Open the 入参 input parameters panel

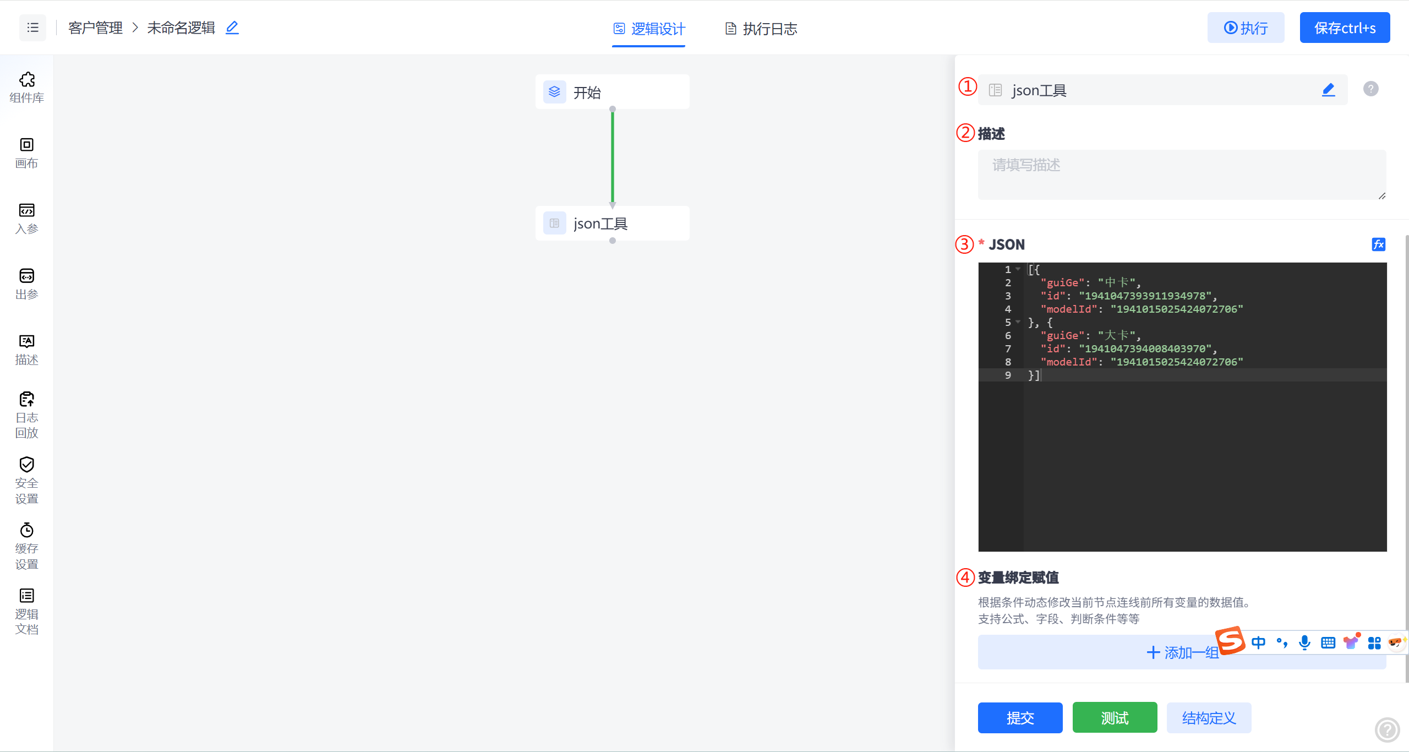pyautogui.click(x=26, y=219)
